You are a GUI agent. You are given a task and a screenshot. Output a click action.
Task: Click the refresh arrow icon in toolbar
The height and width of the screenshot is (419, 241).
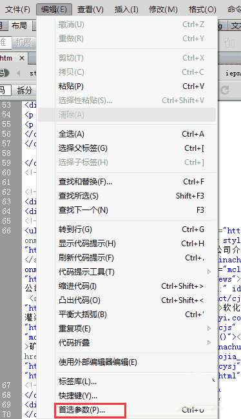point(225,90)
